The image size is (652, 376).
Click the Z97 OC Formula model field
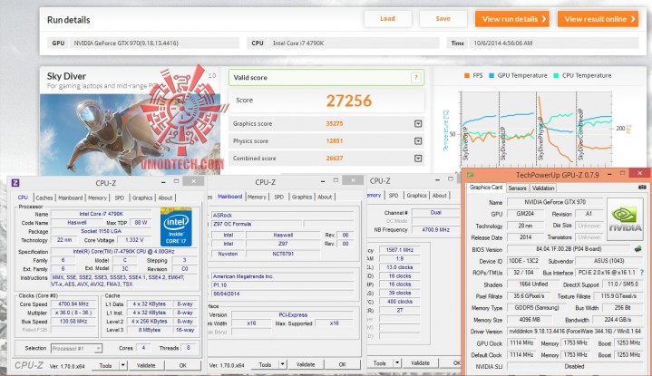pos(257,224)
